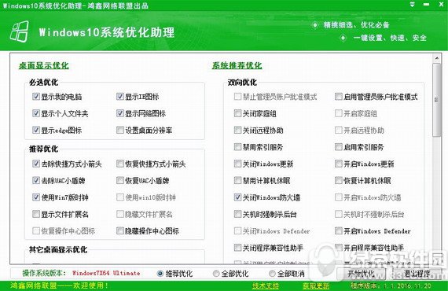Screen dimensions: 448x291
Task: Toggle 去除UAC小盾牌 checkbox
Action: 36,181
